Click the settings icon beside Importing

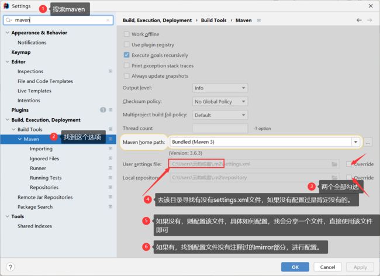pyautogui.click(x=110, y=149)
